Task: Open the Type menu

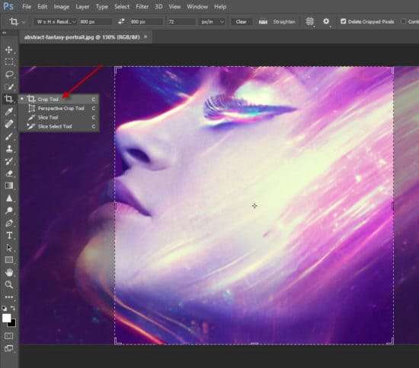Action: pyautogui.click(x=102, y=7)
